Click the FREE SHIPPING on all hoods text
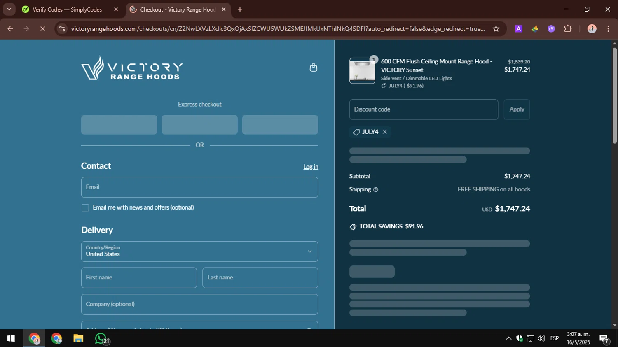Image resolution: width=618 pixels, height=347 pixels. pos(494,189)
